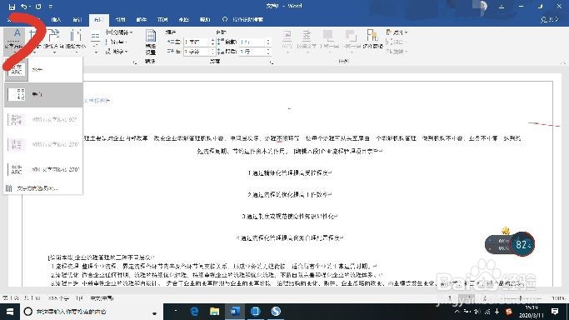Switch to the Insert (插入) ribbon tab

(57, 20)
